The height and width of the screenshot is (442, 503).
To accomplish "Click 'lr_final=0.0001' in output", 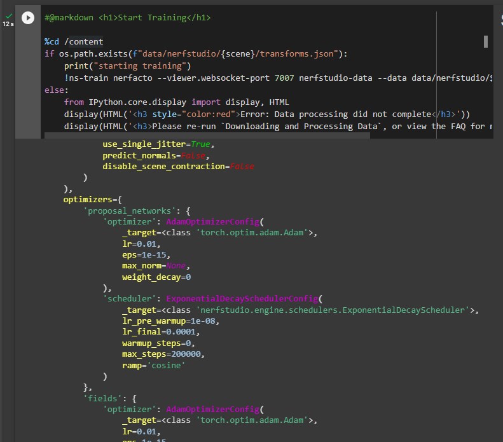I will (161, 332).
